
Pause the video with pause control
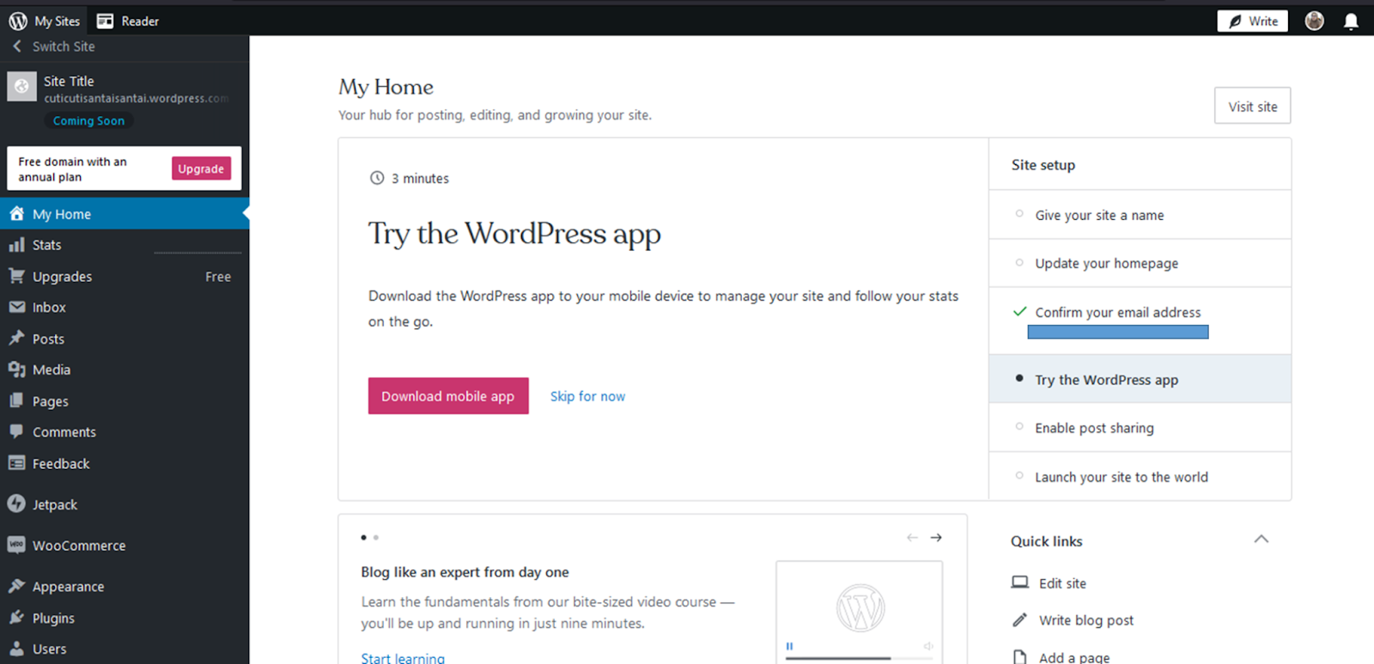click(789, 646)
